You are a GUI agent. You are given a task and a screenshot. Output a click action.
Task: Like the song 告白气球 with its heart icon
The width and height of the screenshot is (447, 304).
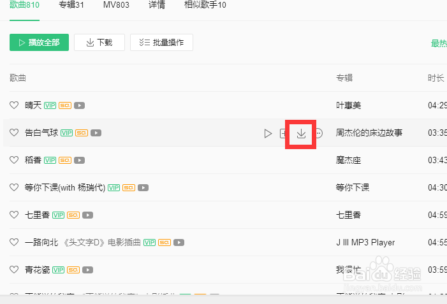(14, 133)
